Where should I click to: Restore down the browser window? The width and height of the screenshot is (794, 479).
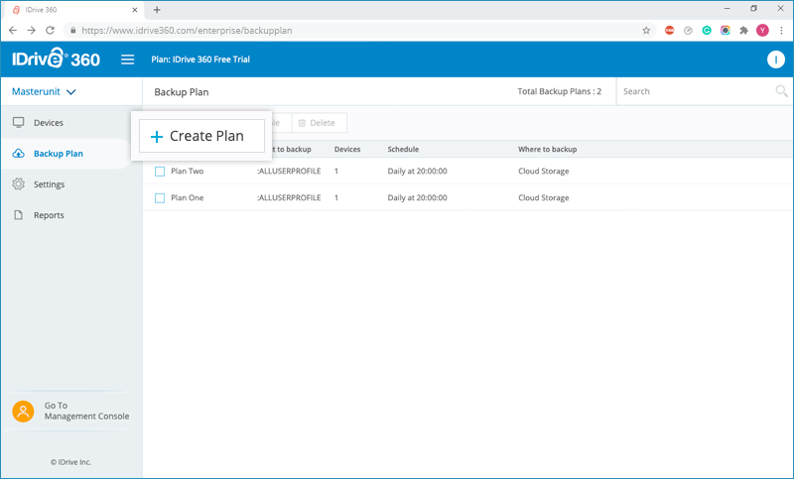click(x=753, y=9)
